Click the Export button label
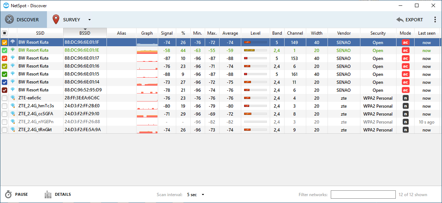This screenshot has height=203, width=442. pos(414,20)
